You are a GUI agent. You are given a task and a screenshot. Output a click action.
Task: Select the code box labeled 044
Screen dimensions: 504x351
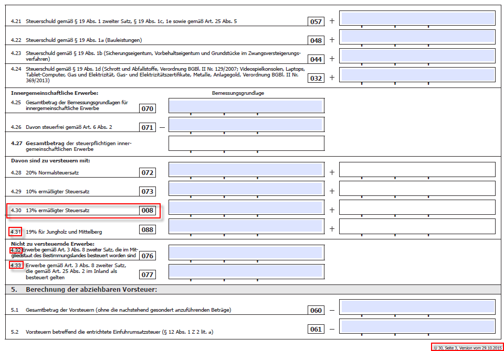(x=316, y=59)
